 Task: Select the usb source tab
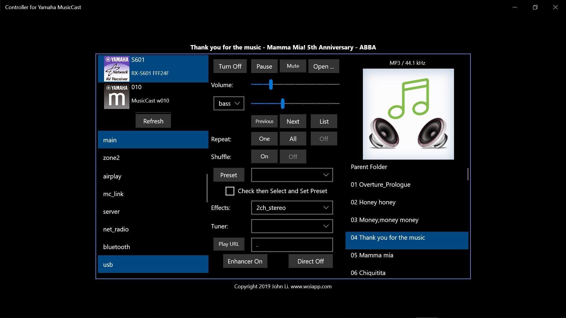(x=153, y=264)
